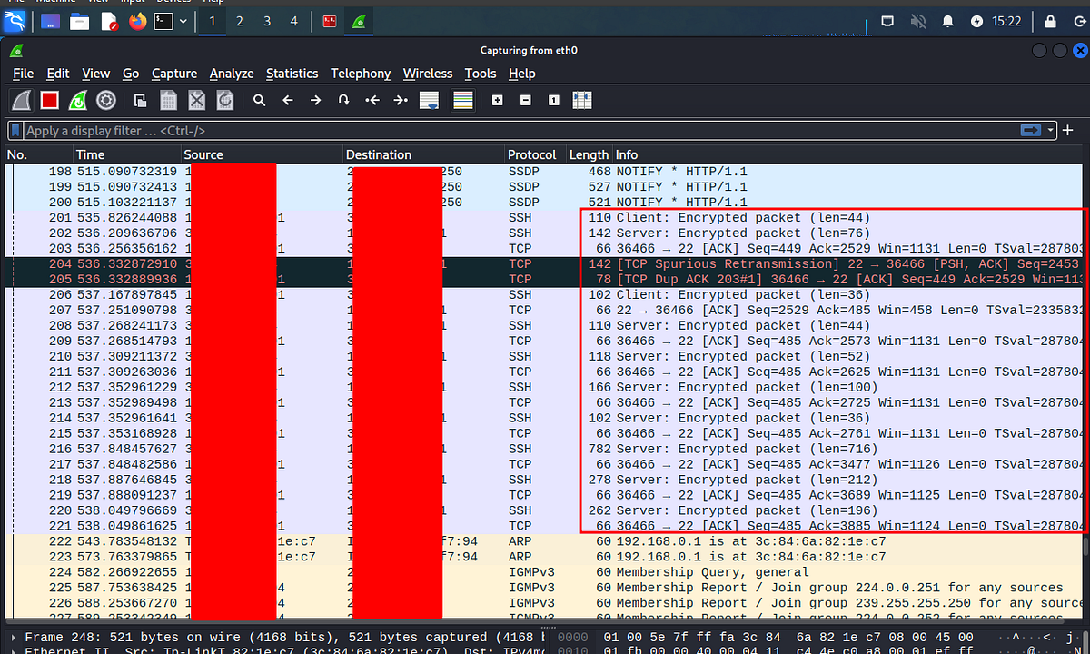Open the Statistics menu

click(292, 74)
